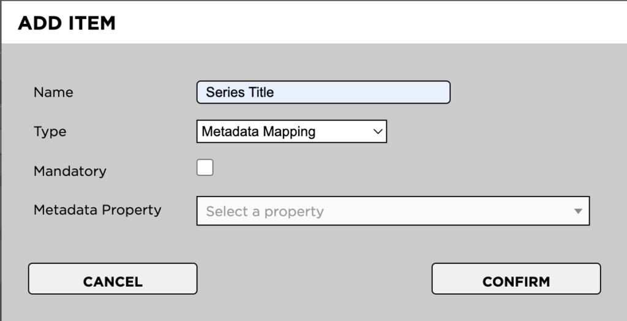Click the empty gray area between Cancel and Confirm
The height and width of the screenshot is (321, 627).
314,279
